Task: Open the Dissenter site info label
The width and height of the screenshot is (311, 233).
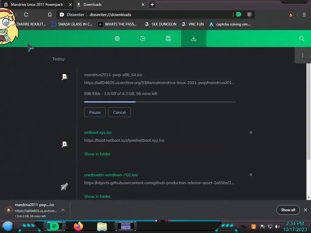Action: pyautogui.click(x=72, y=15)
